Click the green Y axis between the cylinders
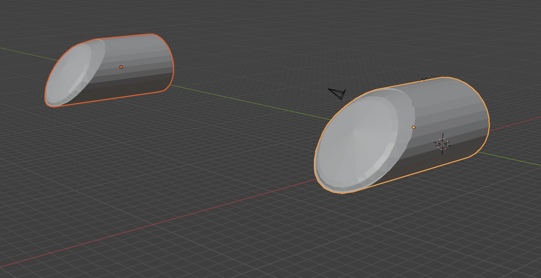Screen dimensions: 541x278 pyautogui.click(x=250, y=102)
